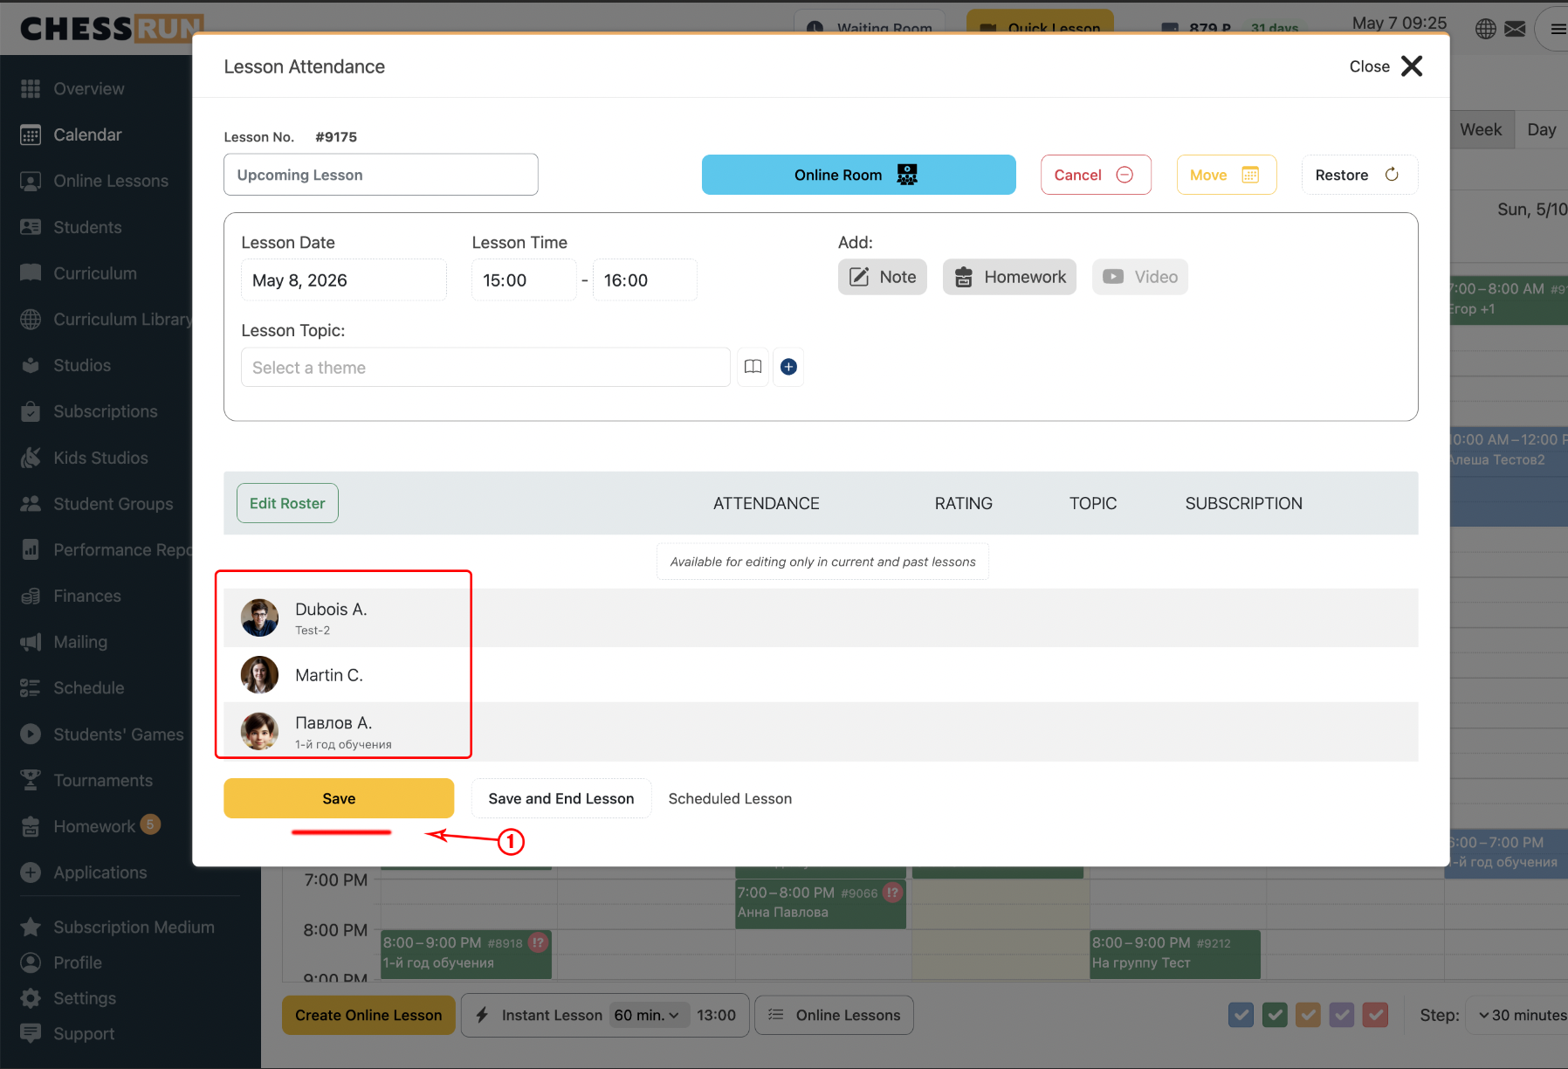Click the blue plus add topic icon

pyautogui.click(x=788, y=367)
